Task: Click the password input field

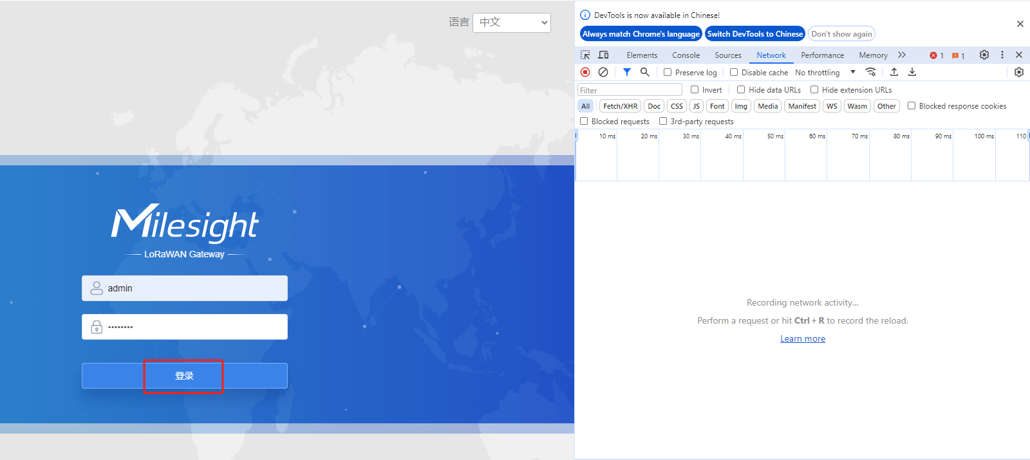Action: tap(185, 327)
